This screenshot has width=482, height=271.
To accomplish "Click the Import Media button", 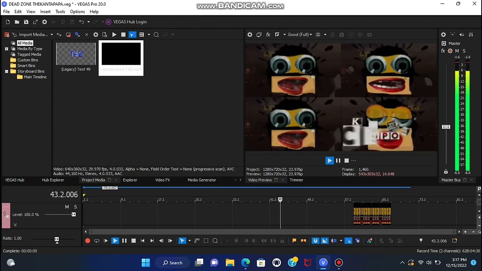I will coord(29,35).
